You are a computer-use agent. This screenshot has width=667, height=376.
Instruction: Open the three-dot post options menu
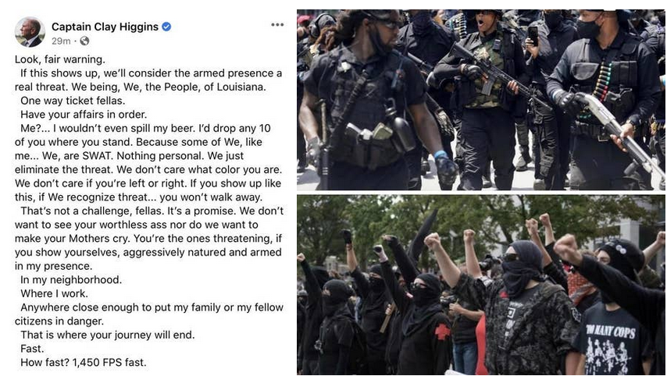point(277,25)
